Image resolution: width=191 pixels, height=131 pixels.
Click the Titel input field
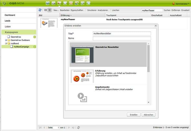click(122, 33)
